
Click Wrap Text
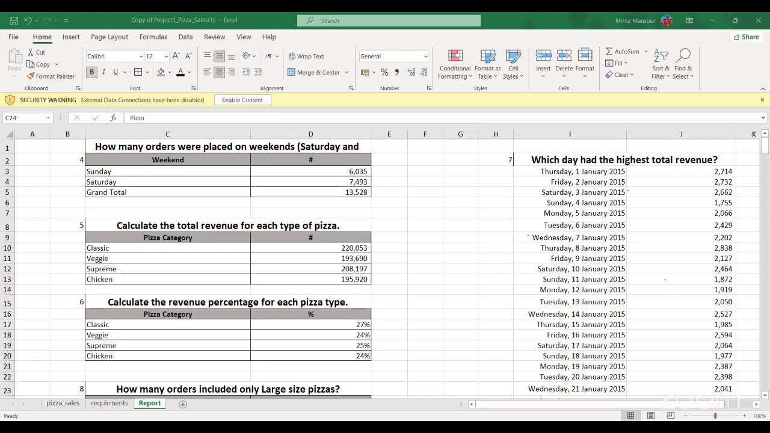tap(306, 57)
